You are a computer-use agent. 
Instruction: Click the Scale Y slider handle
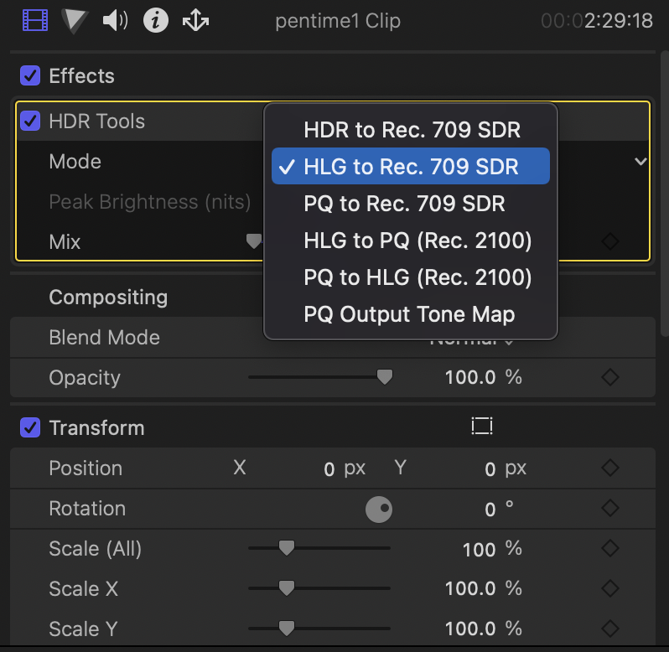click(286, 629)
